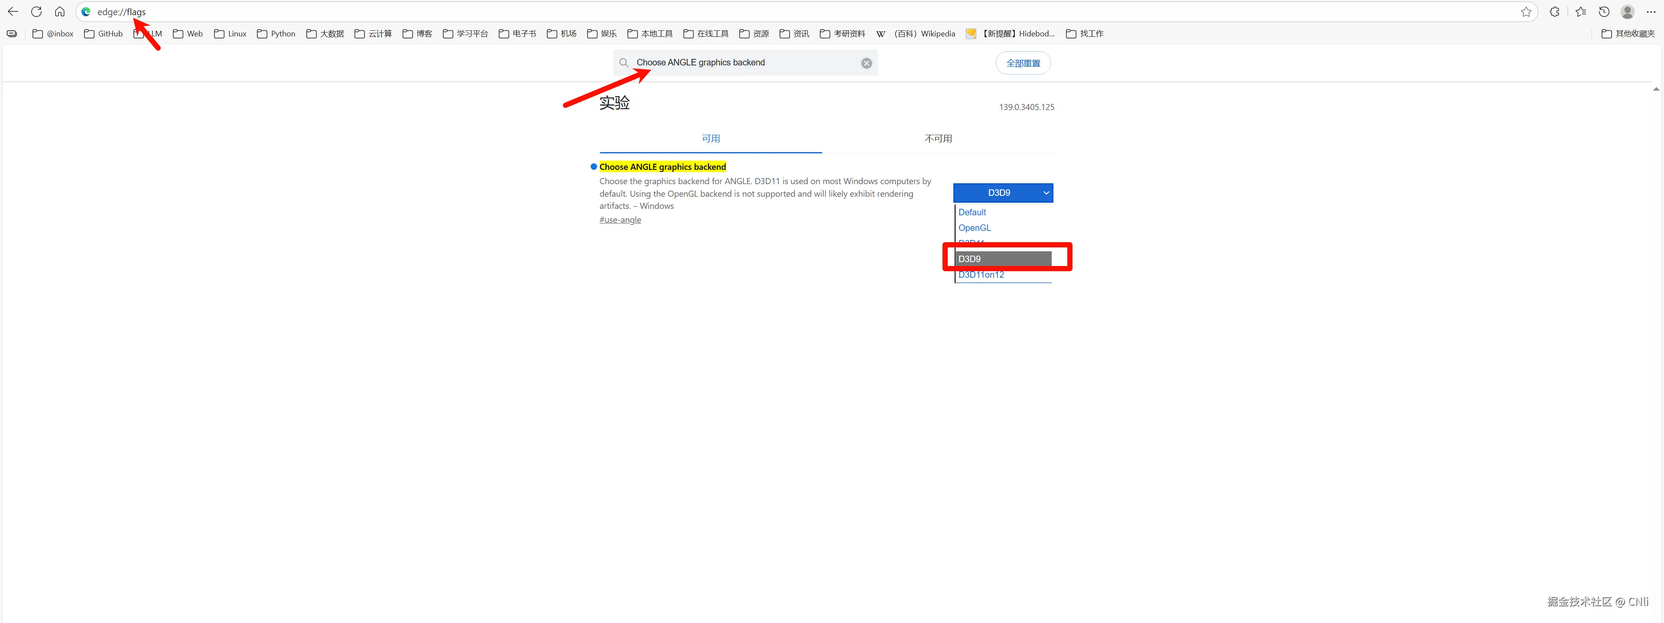Open the Favorites list icon
The width and height of the screenshot is (1664, 623).
pos(1580,12)
